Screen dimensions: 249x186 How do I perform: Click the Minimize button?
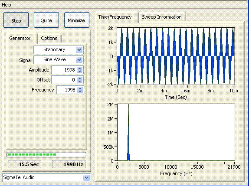(x=77, y=20)
